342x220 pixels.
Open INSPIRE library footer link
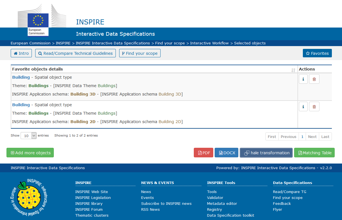[x=89, y=203]
